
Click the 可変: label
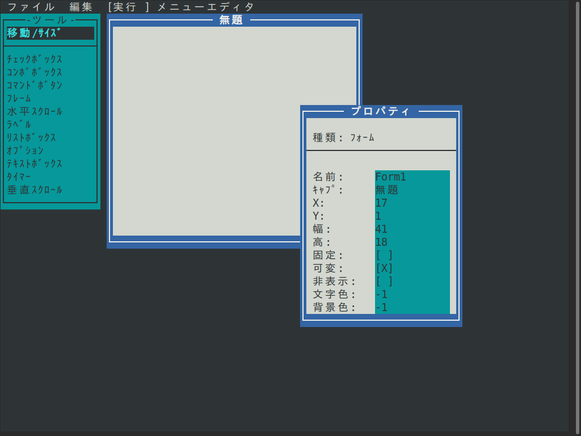329,268
